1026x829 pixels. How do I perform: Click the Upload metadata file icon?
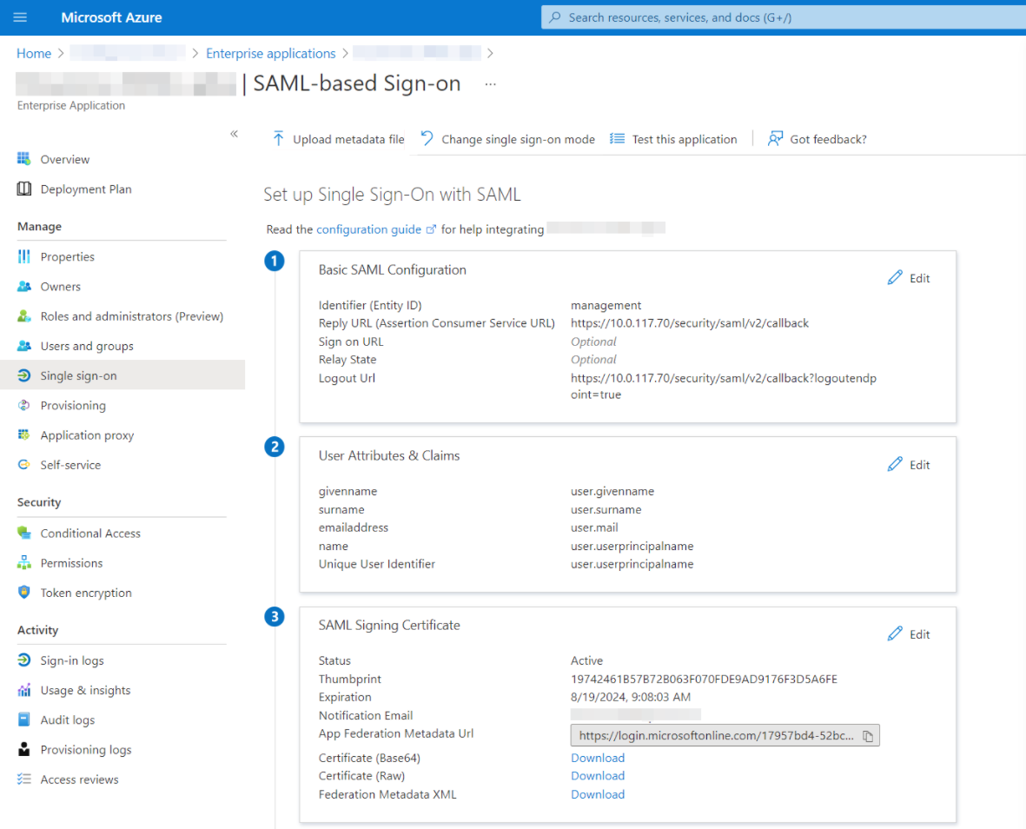pos(278,139)
